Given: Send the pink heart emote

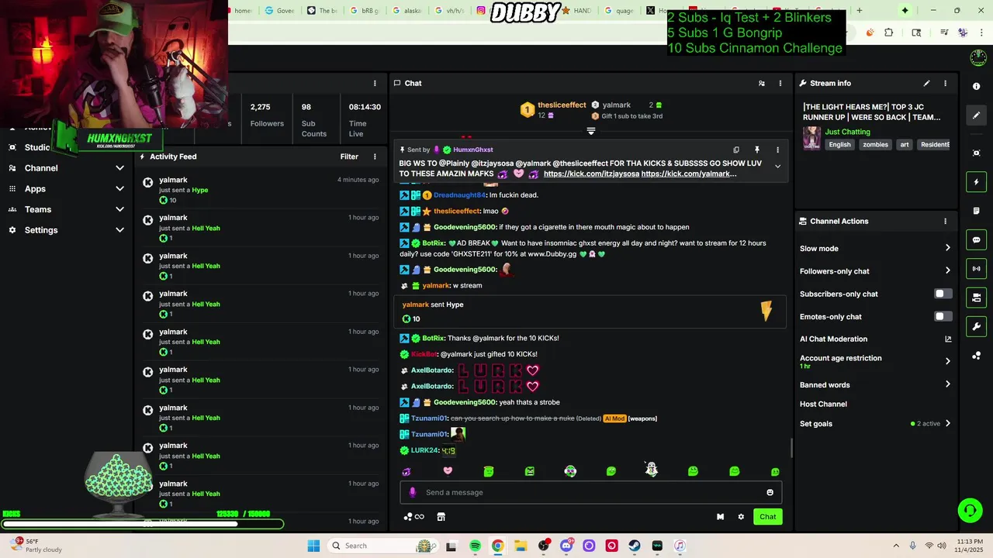Looking at the screenshot, I should [448, 470].
